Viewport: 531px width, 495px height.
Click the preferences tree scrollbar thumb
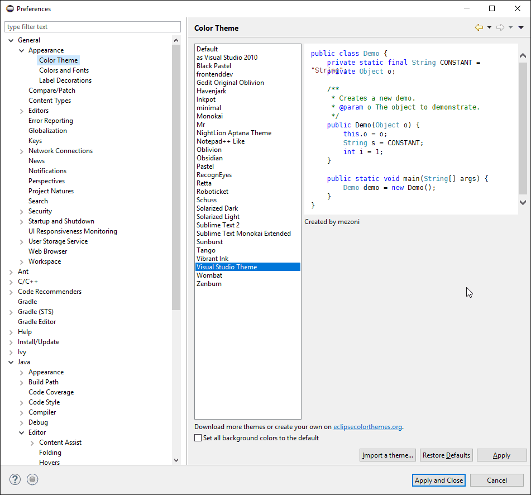click(x=176, y=177)
